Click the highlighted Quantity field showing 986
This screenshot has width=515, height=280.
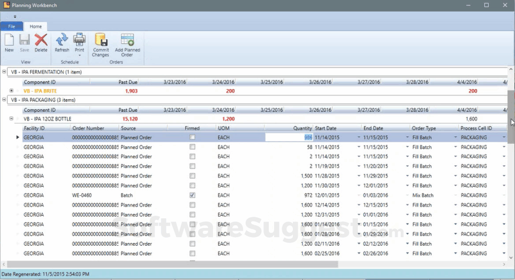click(290, 137)
